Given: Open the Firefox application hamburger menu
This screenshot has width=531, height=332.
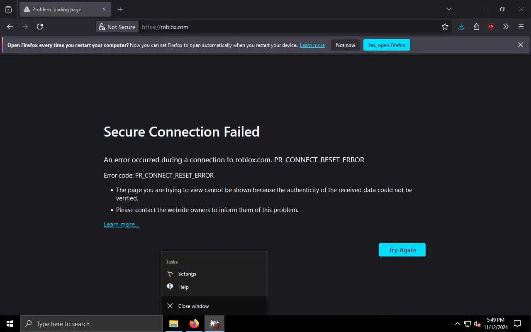Looking at the screenshot, I should click(521, 27).
